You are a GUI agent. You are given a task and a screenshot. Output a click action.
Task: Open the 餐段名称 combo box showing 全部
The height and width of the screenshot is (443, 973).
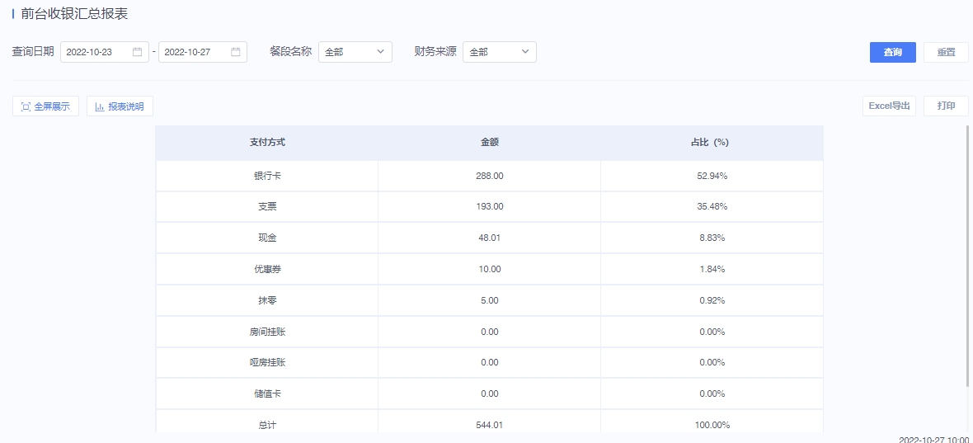[355, 52]
